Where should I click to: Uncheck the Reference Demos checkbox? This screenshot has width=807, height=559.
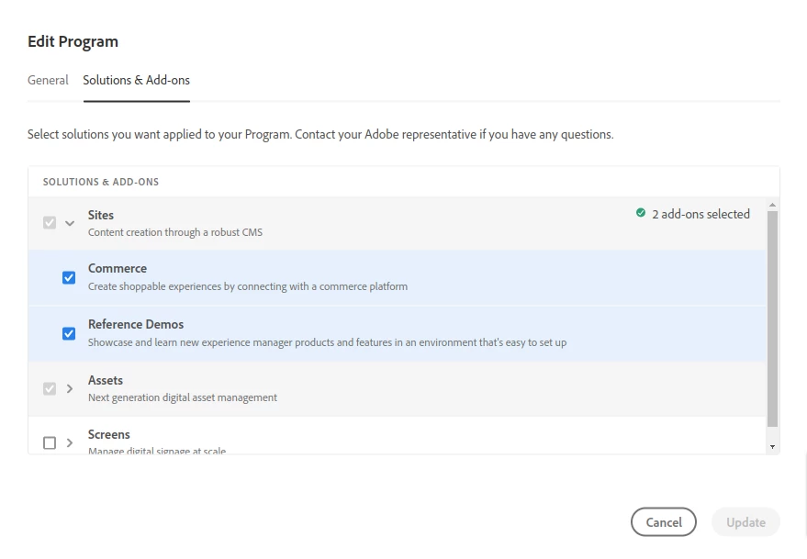click(x=69, y=333)
